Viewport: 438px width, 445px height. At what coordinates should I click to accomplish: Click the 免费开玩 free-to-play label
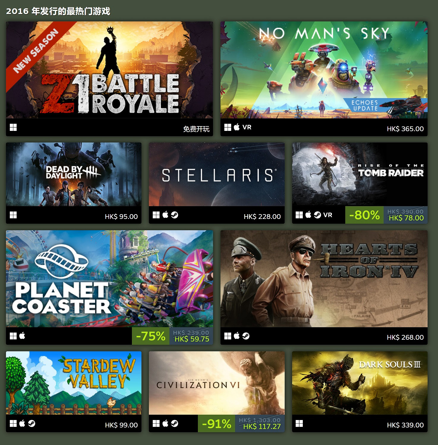196,129
